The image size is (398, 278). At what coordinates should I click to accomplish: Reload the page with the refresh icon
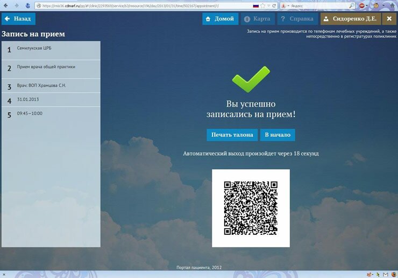[x=274, y=5]
